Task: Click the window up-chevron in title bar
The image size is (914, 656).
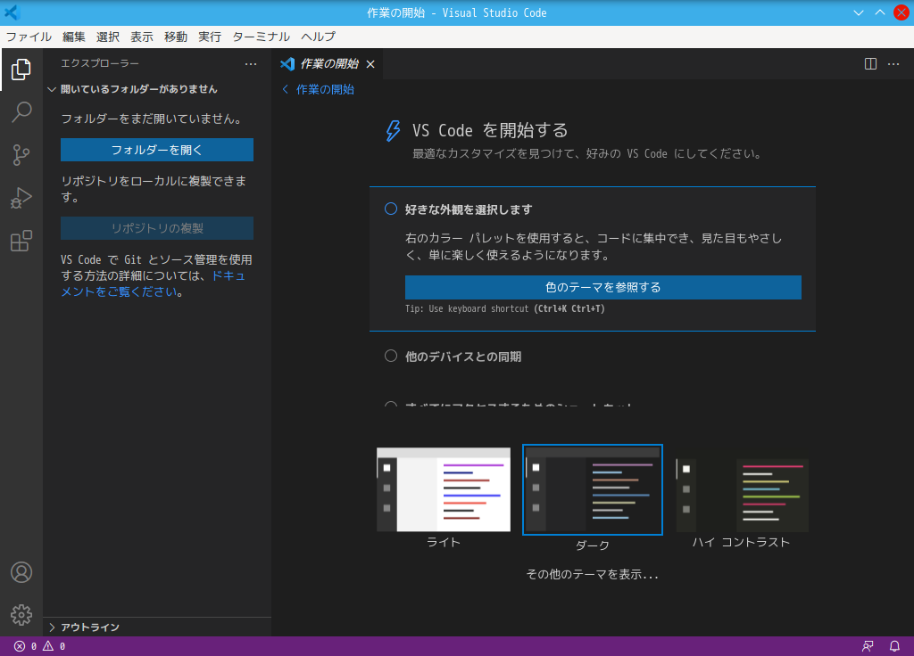Action: [879, 12]
